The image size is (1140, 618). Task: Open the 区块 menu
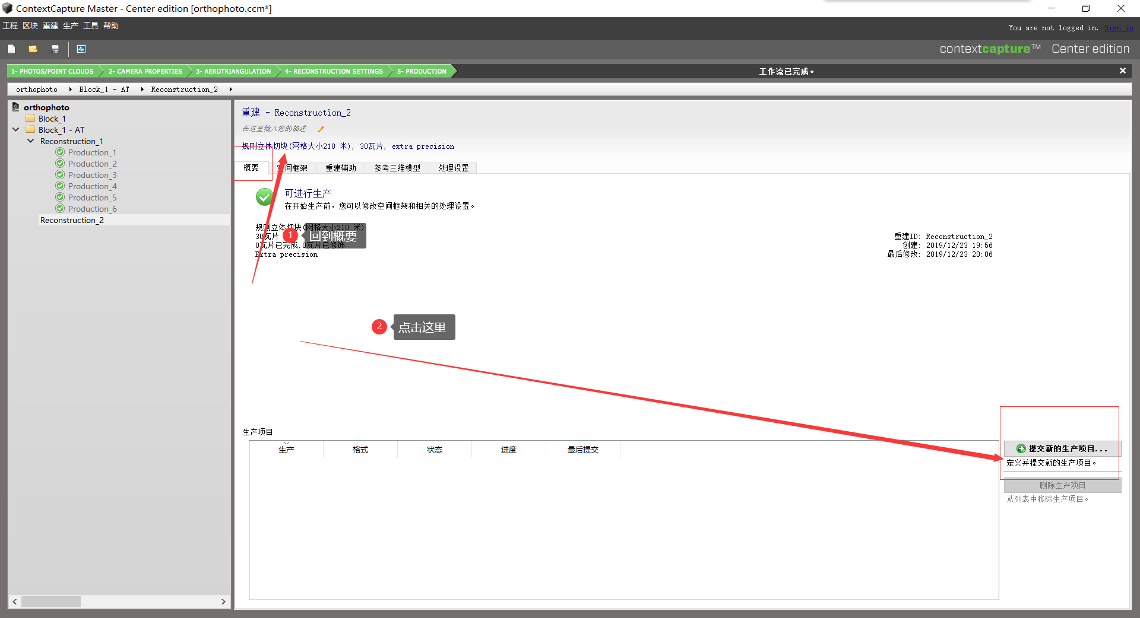(x=30, y=26)
